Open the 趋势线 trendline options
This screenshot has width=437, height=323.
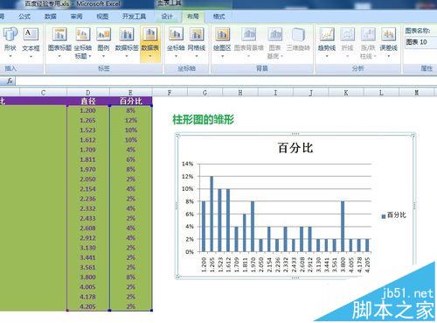pyautogui.click(x=327, y=42)
